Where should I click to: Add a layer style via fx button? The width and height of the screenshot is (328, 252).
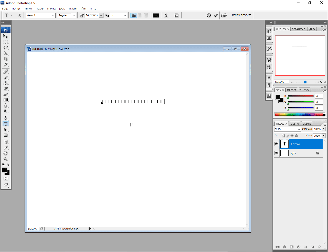coord(285,247)
